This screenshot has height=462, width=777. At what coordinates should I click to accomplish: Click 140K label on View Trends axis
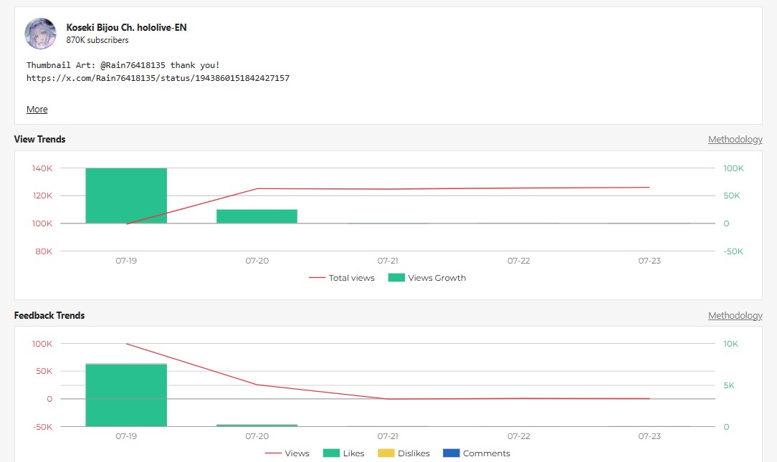tap(42, 168)
